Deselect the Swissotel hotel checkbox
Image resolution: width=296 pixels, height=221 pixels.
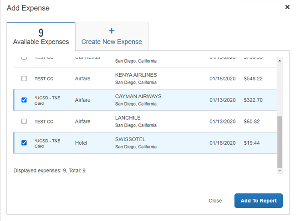pos(24,143)
